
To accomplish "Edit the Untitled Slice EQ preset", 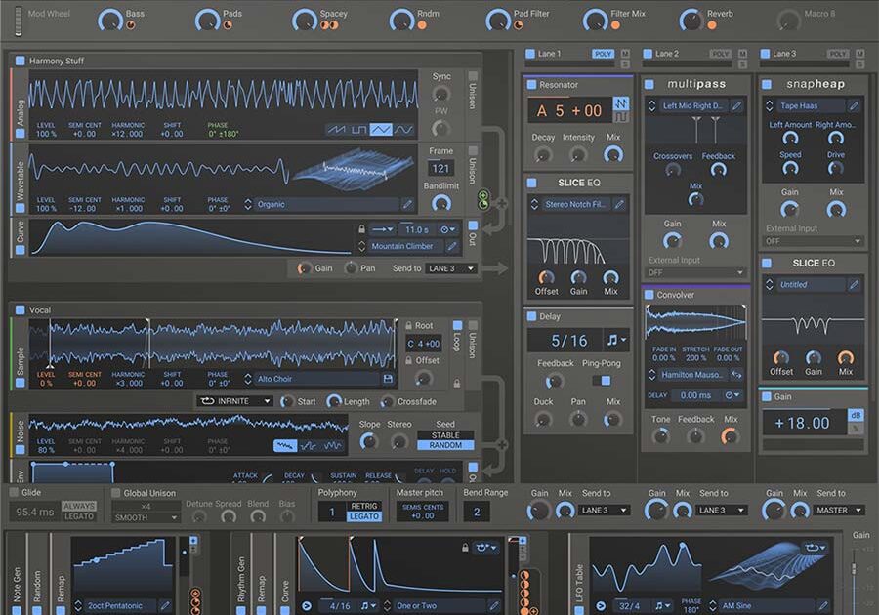I will click(854, 284).
